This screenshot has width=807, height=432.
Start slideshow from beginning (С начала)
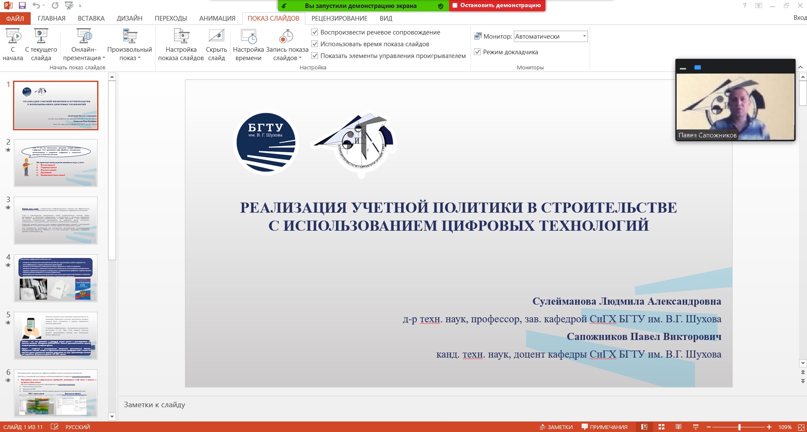click(x=13, y=45)
